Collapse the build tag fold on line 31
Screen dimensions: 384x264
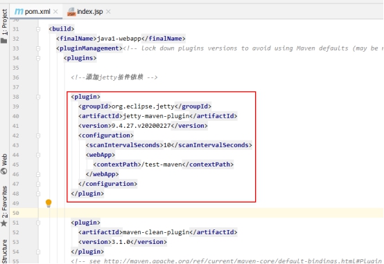click(x=38, y=29)
